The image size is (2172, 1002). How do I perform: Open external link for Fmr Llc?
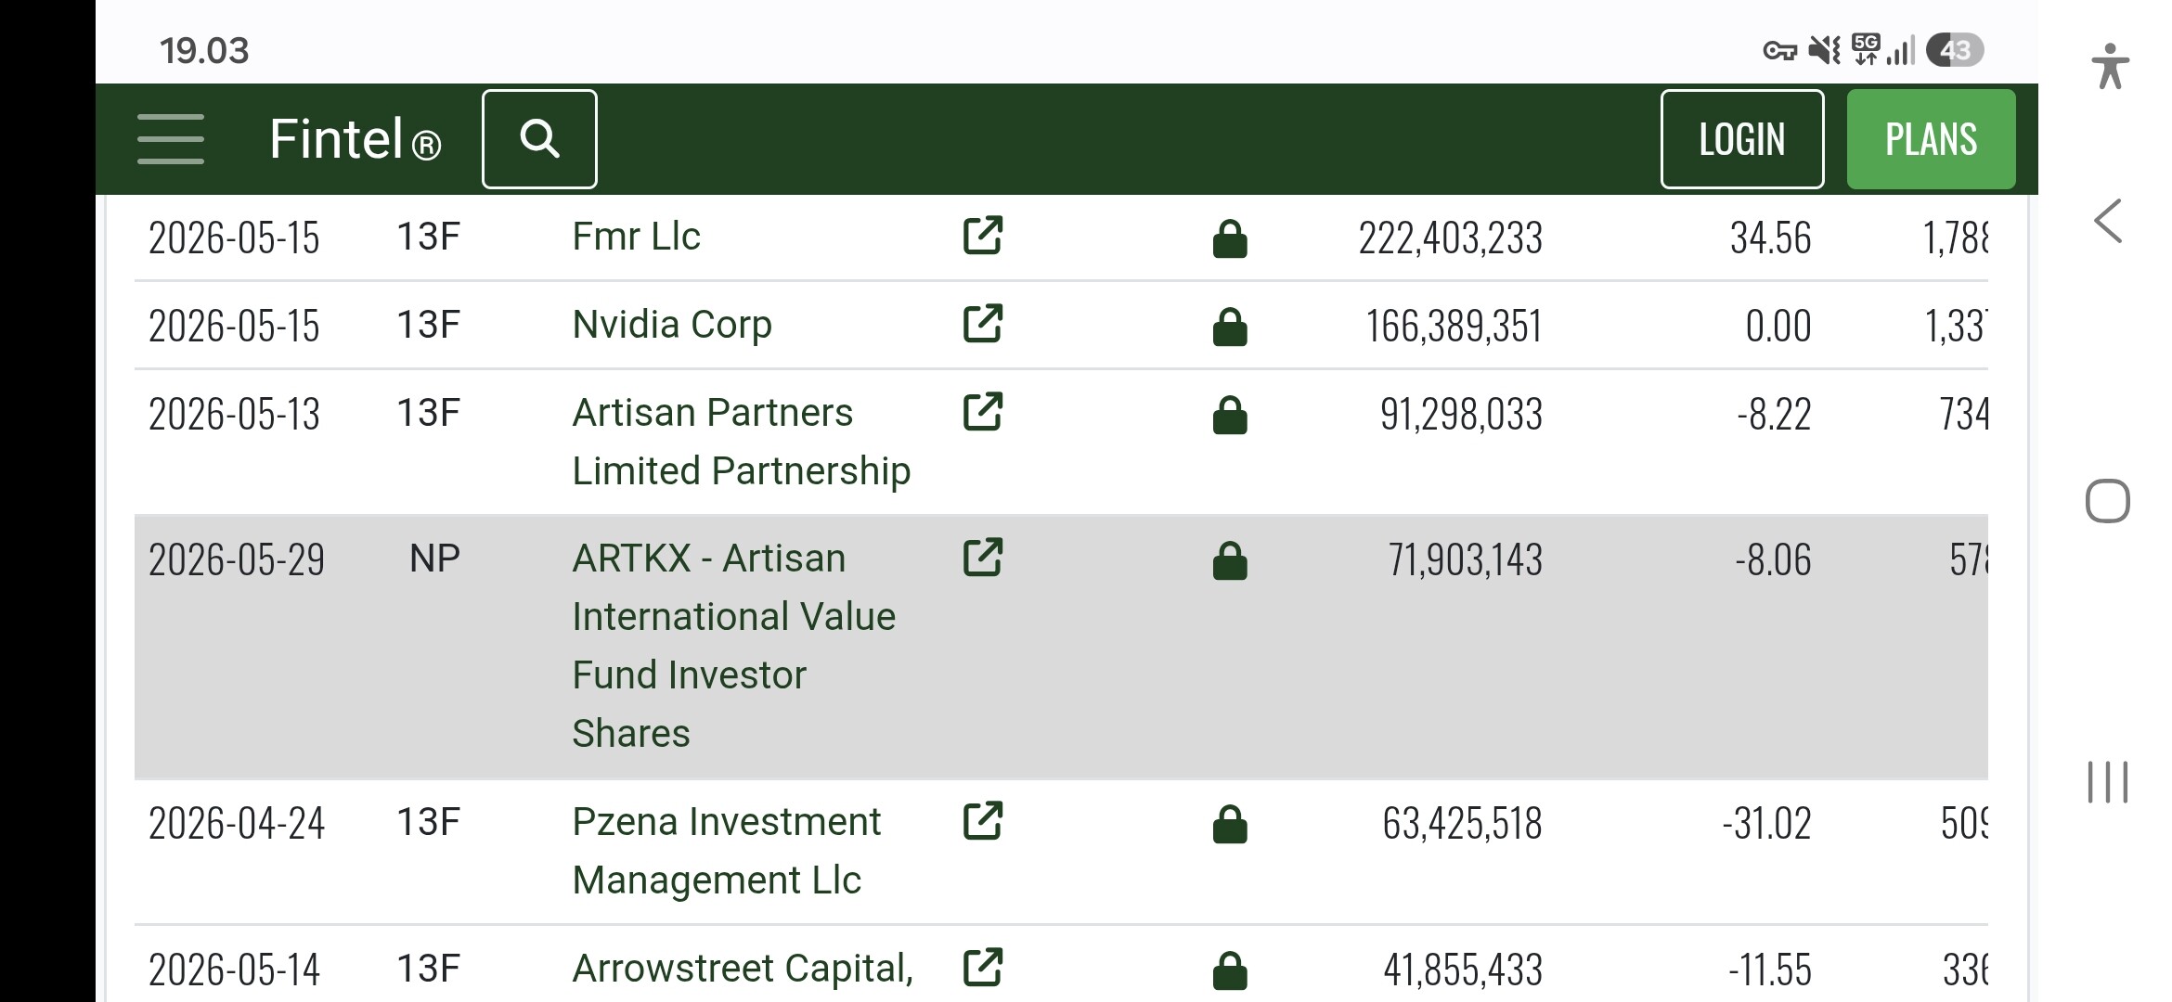pos(983,236)
